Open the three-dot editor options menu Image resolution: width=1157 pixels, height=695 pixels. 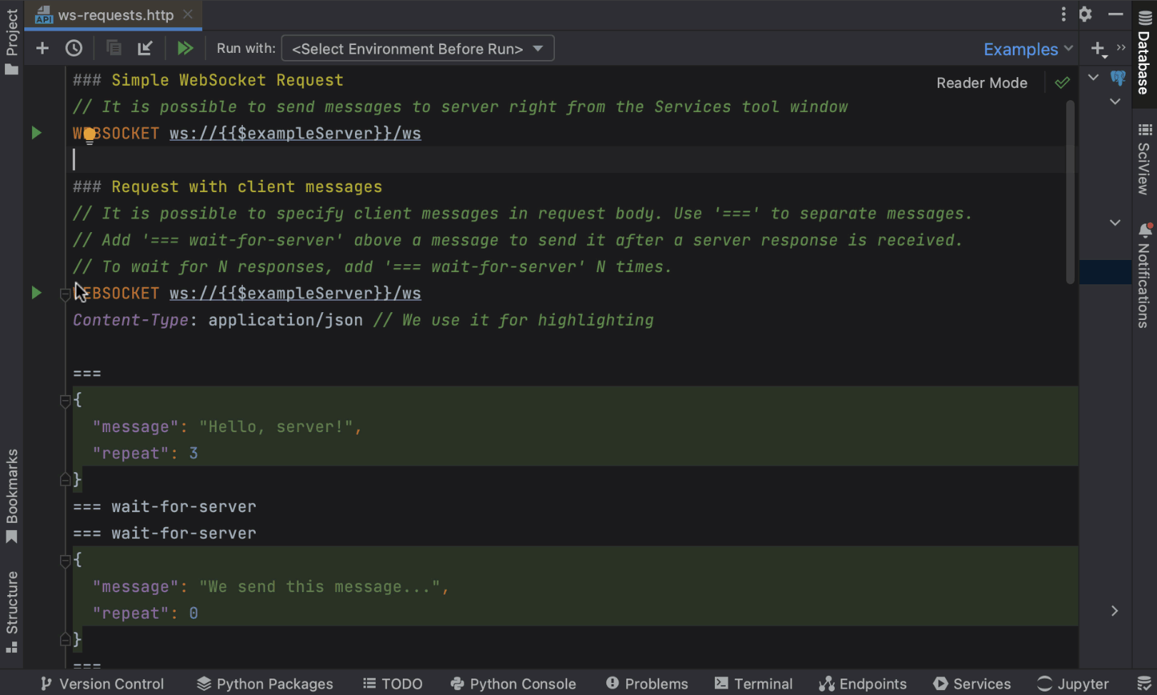click(1063, 14)
